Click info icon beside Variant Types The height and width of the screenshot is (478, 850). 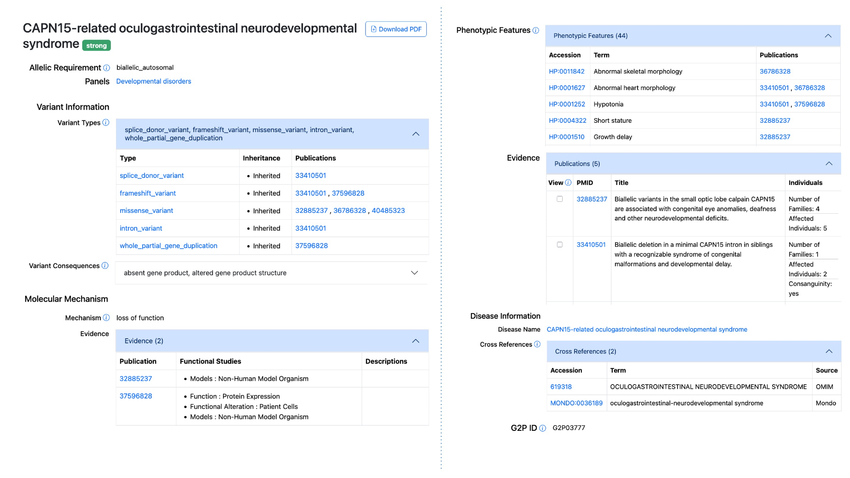(x=106, y=123)
